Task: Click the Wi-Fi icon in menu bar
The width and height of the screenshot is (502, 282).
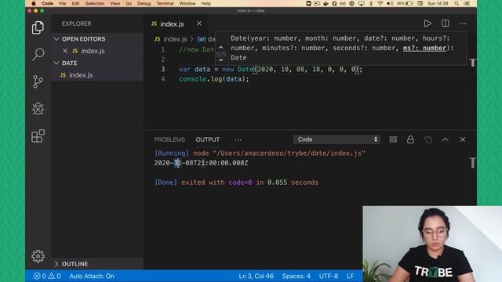Action: tap(380, 3)
